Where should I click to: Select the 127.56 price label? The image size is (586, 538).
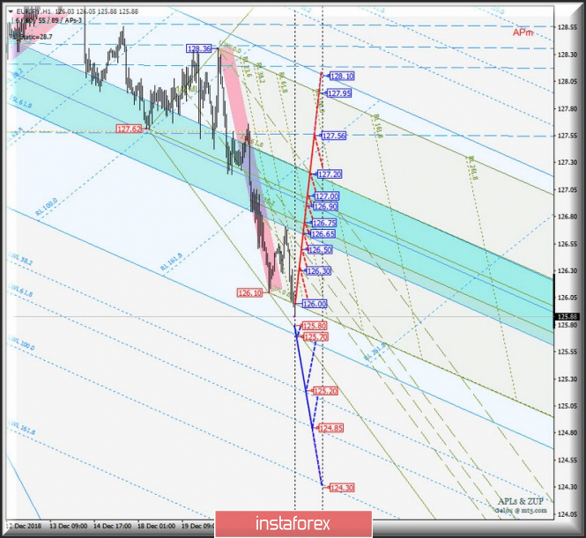point(333,136)
